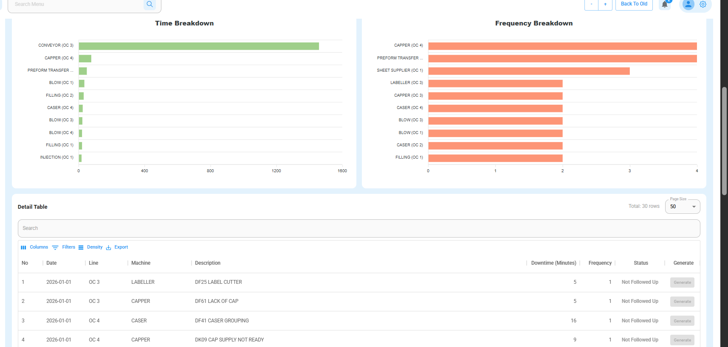Click Generate for DK09 CAP SUPPLY row

682,340
